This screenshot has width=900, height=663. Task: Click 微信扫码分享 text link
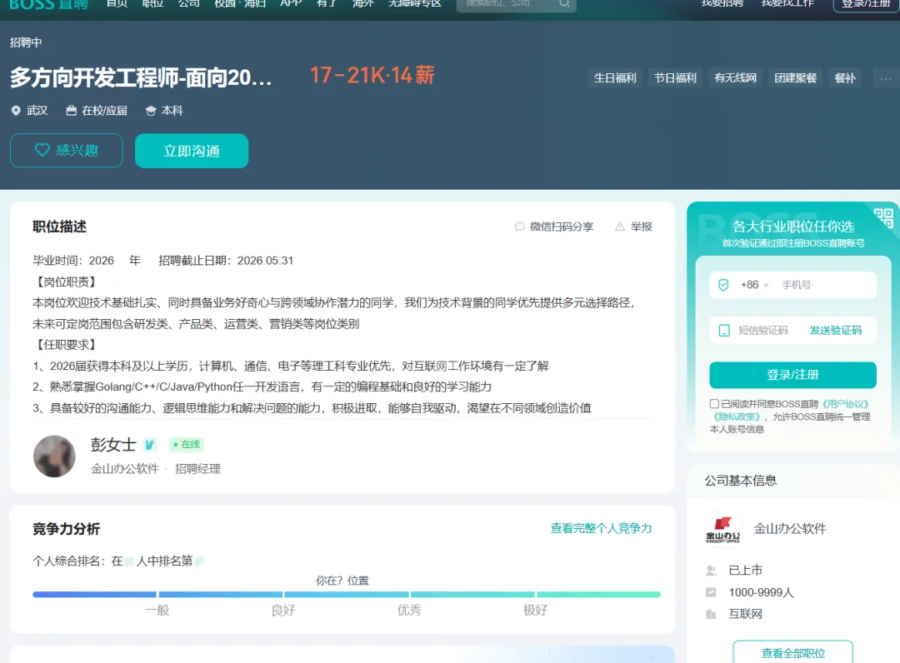[x=562, y=227]
